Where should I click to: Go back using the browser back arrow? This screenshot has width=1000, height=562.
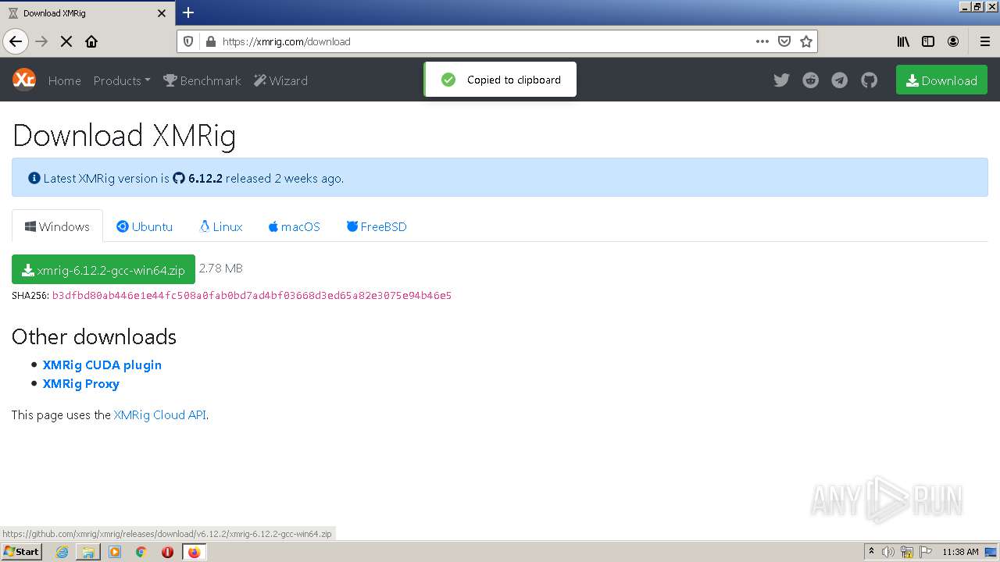coord(16,41)
